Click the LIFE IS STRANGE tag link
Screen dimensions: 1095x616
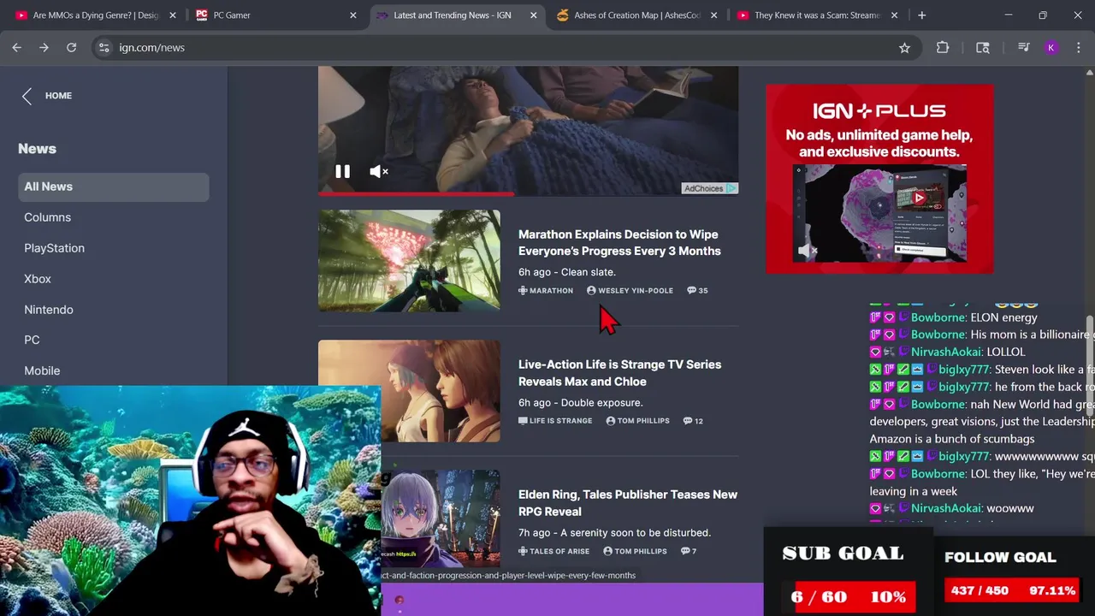click(555, 421)
